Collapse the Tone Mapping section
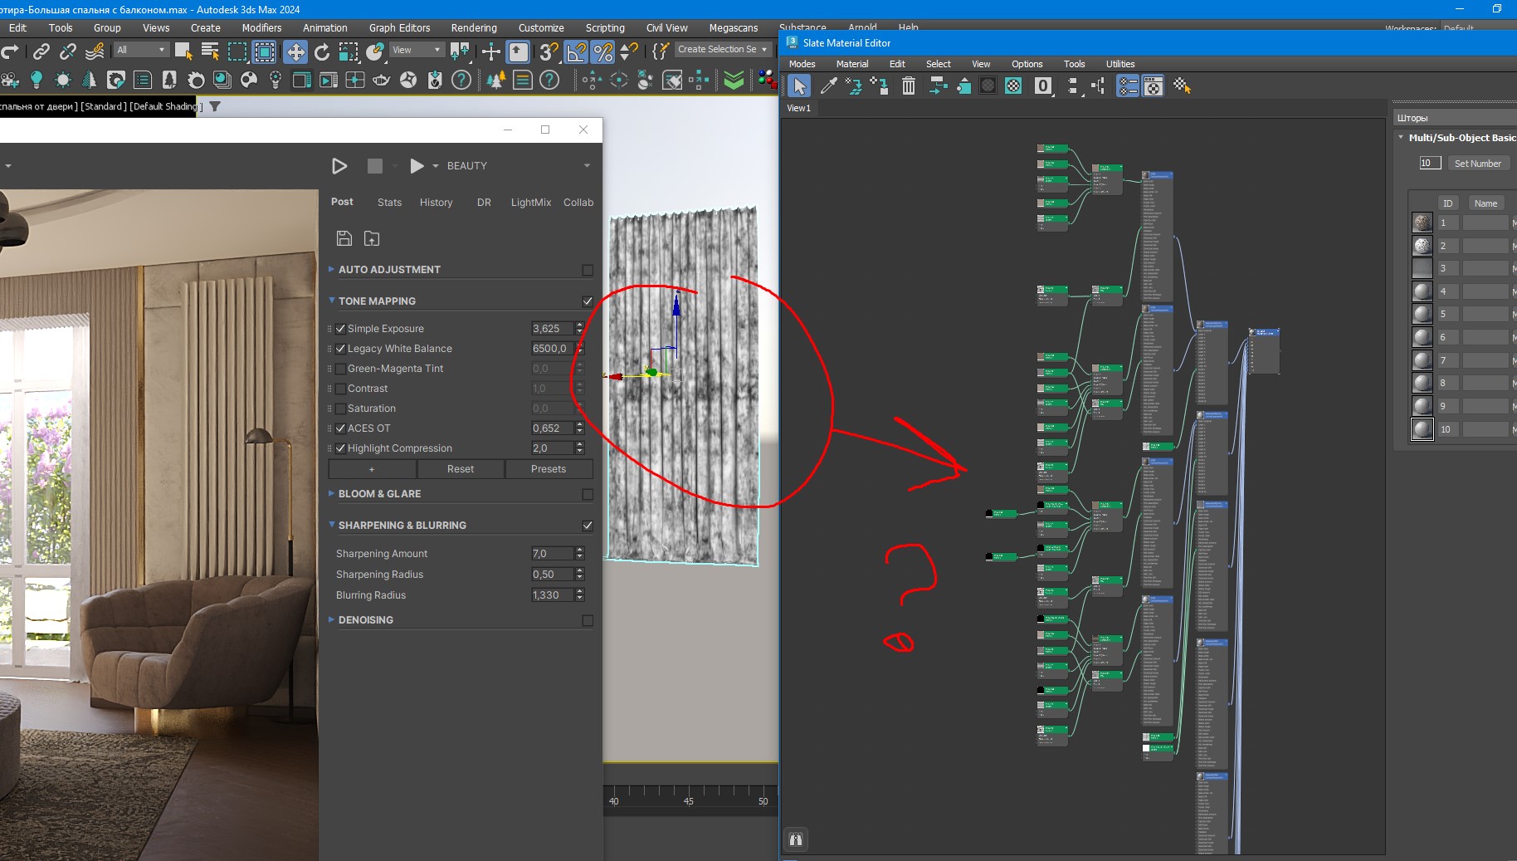This screenshot has width=1517, height=861. point(331,301)
